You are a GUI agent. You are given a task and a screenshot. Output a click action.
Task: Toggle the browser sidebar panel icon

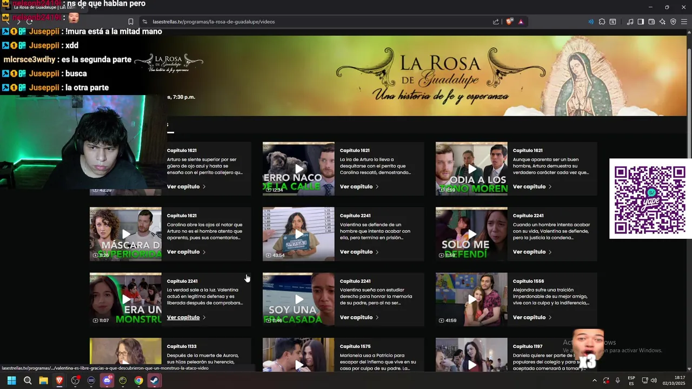coord(641,22)
